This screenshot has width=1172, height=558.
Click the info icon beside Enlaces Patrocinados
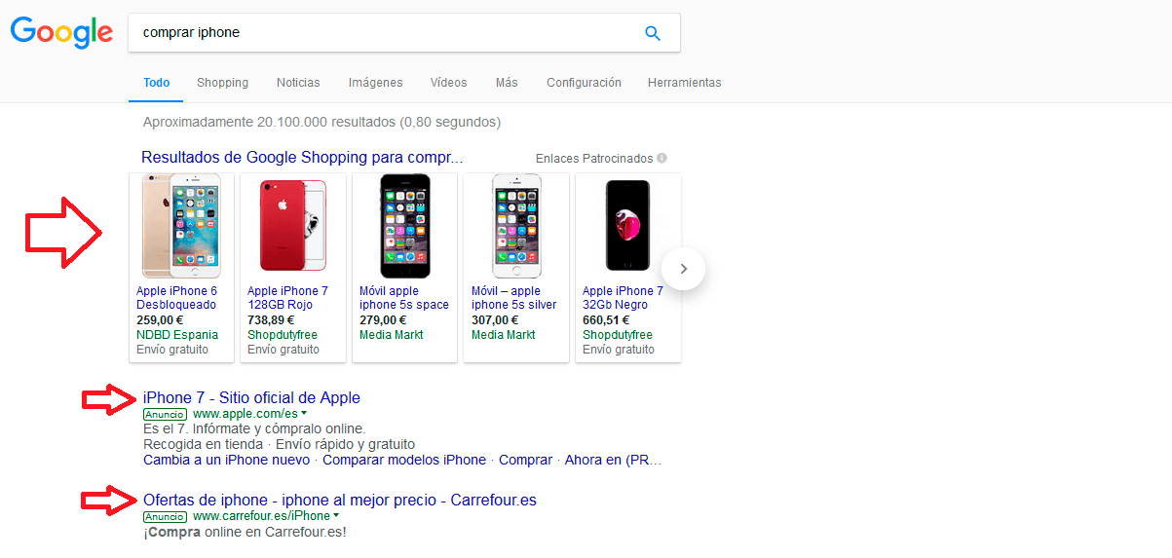pyautogui.click(x=662, y=158)
